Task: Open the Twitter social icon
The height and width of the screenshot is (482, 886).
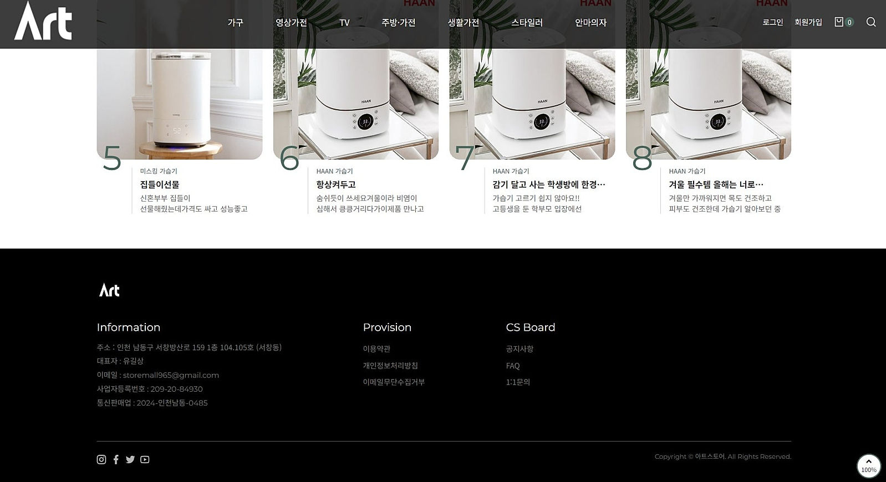Action: tap(130, 459)
